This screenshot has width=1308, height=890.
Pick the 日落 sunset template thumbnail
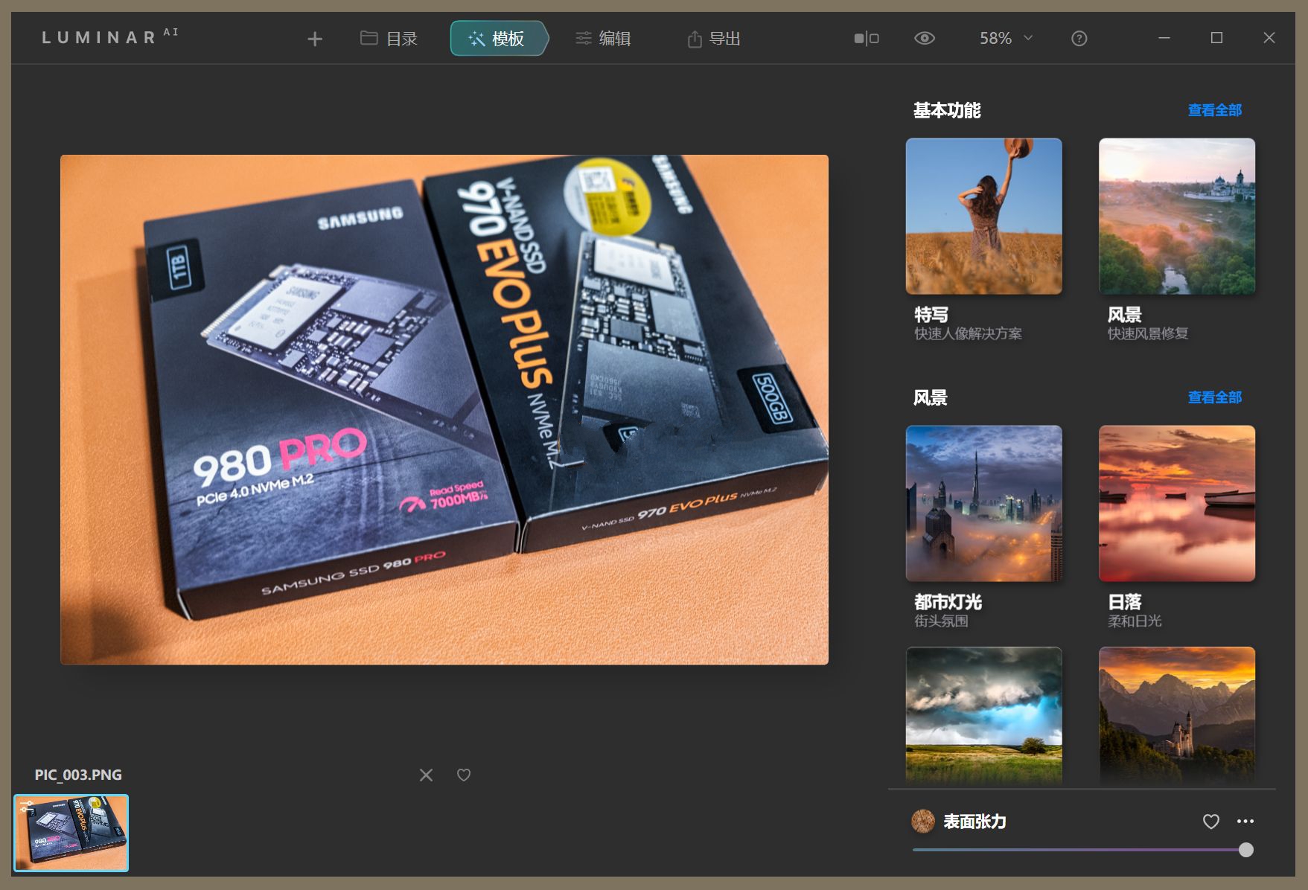click(x=1176, y=504)
